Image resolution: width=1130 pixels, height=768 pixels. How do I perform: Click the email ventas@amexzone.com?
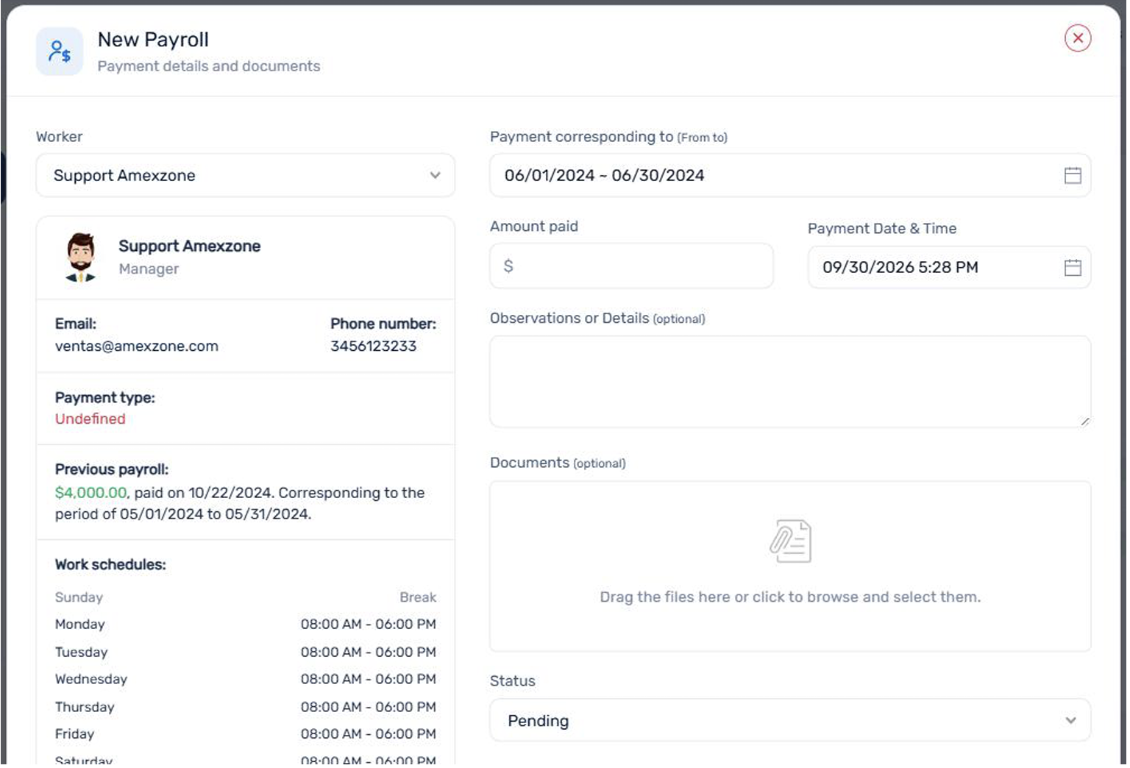coord(137,346)
